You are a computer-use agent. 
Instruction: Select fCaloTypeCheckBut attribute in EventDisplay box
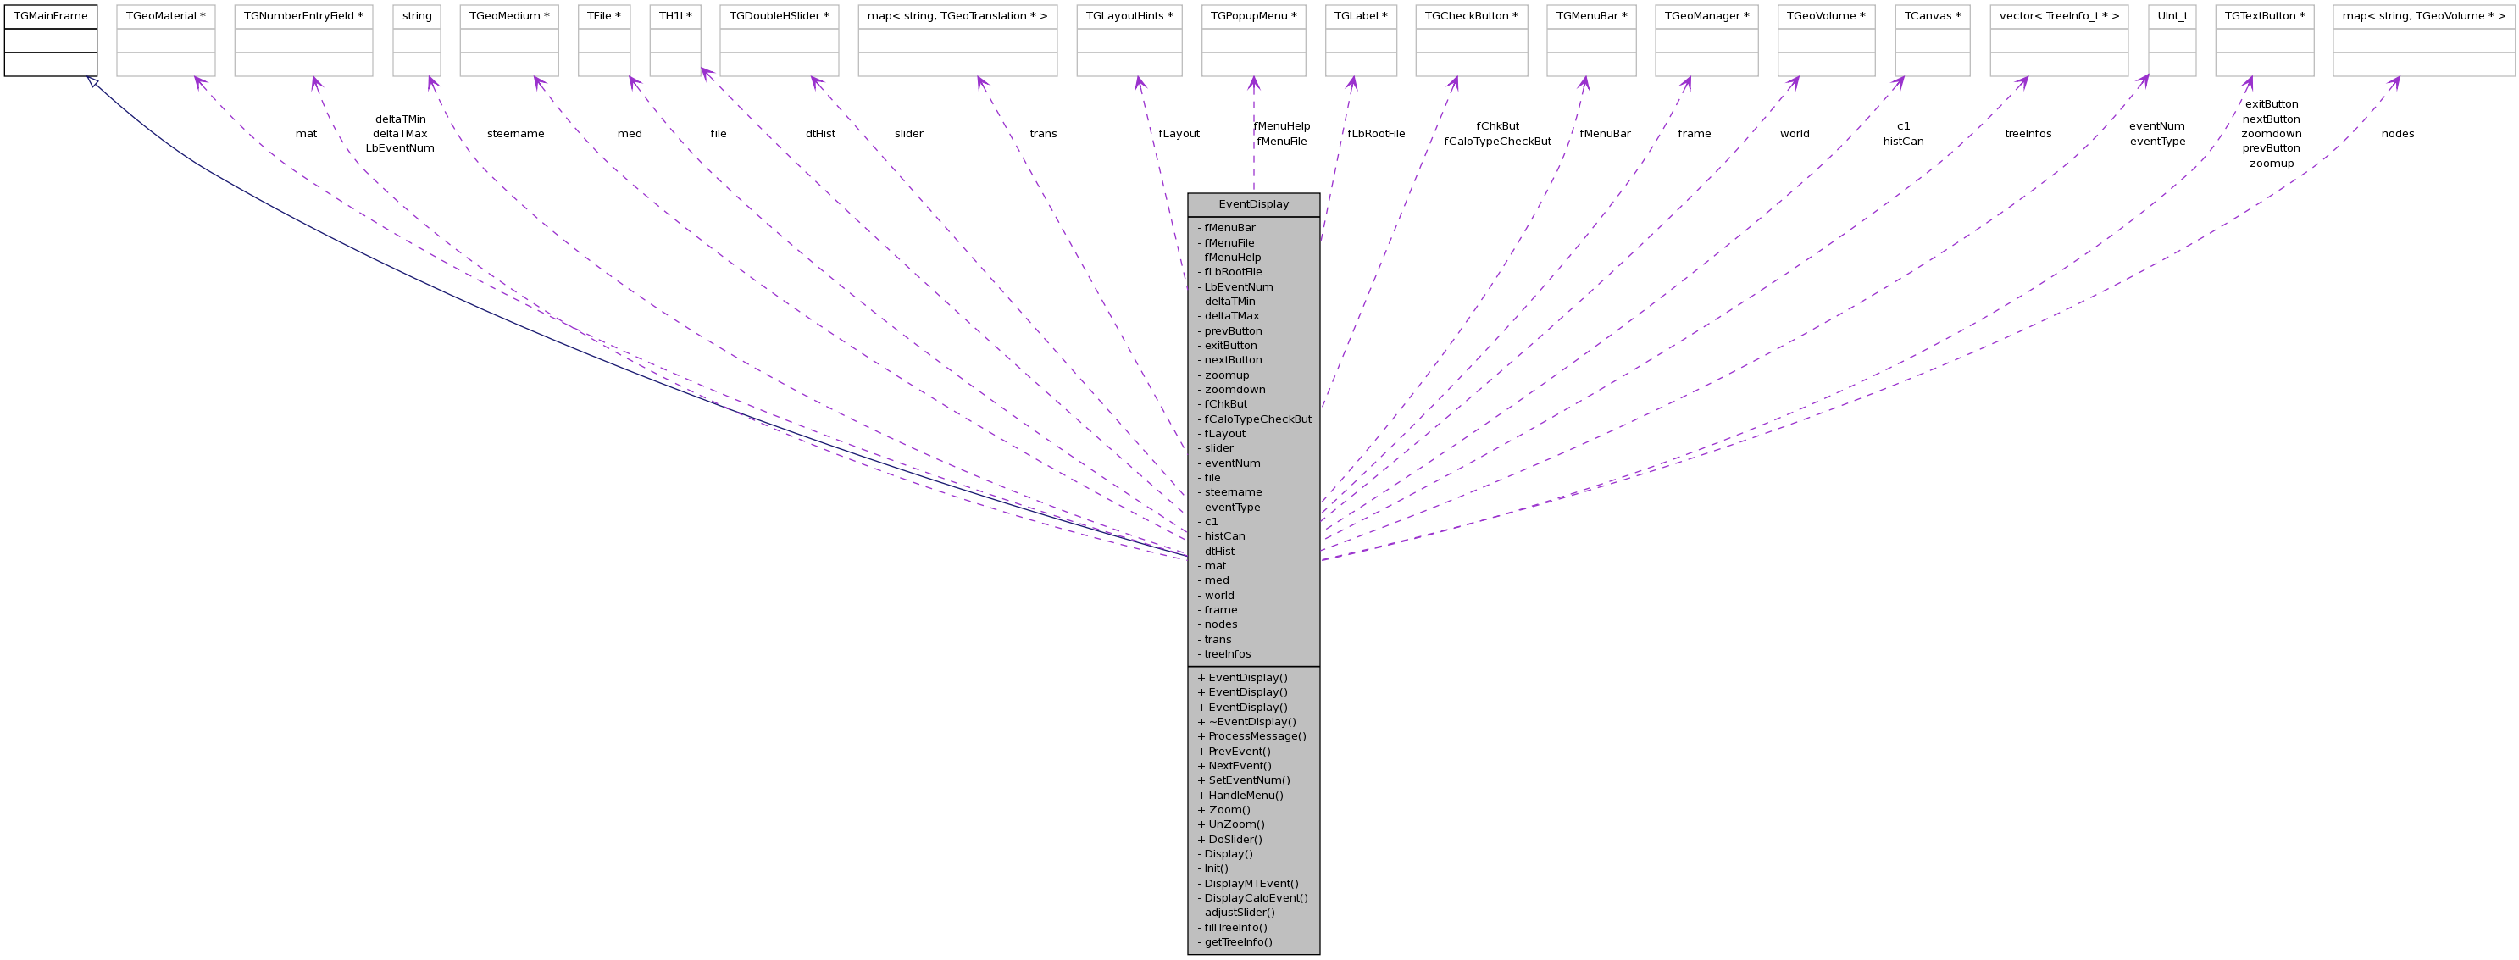coord(1255,419)
